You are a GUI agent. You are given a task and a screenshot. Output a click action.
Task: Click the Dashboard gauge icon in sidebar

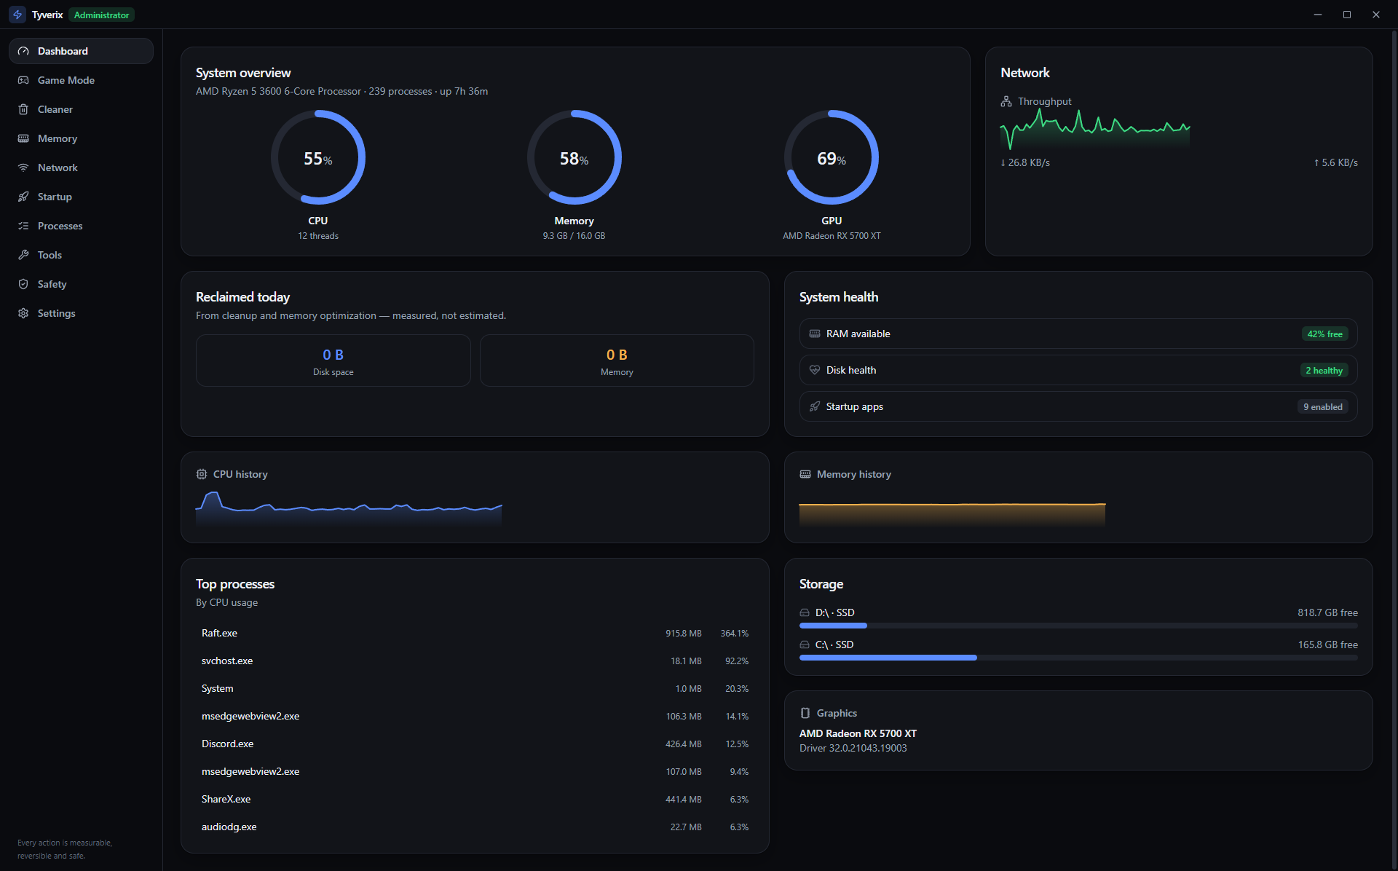23,51
